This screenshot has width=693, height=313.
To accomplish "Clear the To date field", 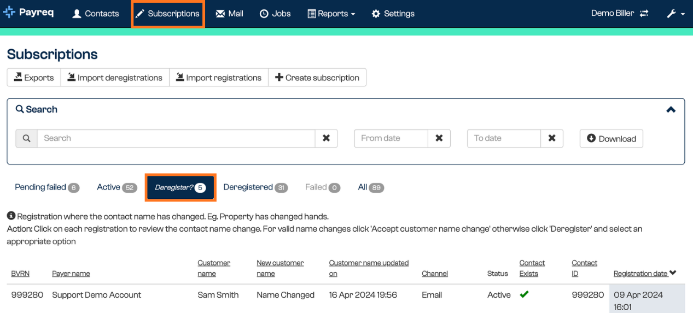I will 552,138.
